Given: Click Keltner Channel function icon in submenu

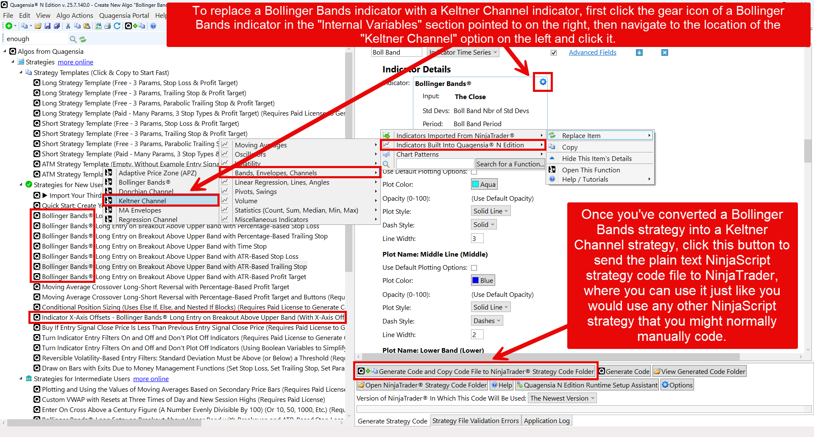Looking at the screenshot, I should tap(109, 200).
